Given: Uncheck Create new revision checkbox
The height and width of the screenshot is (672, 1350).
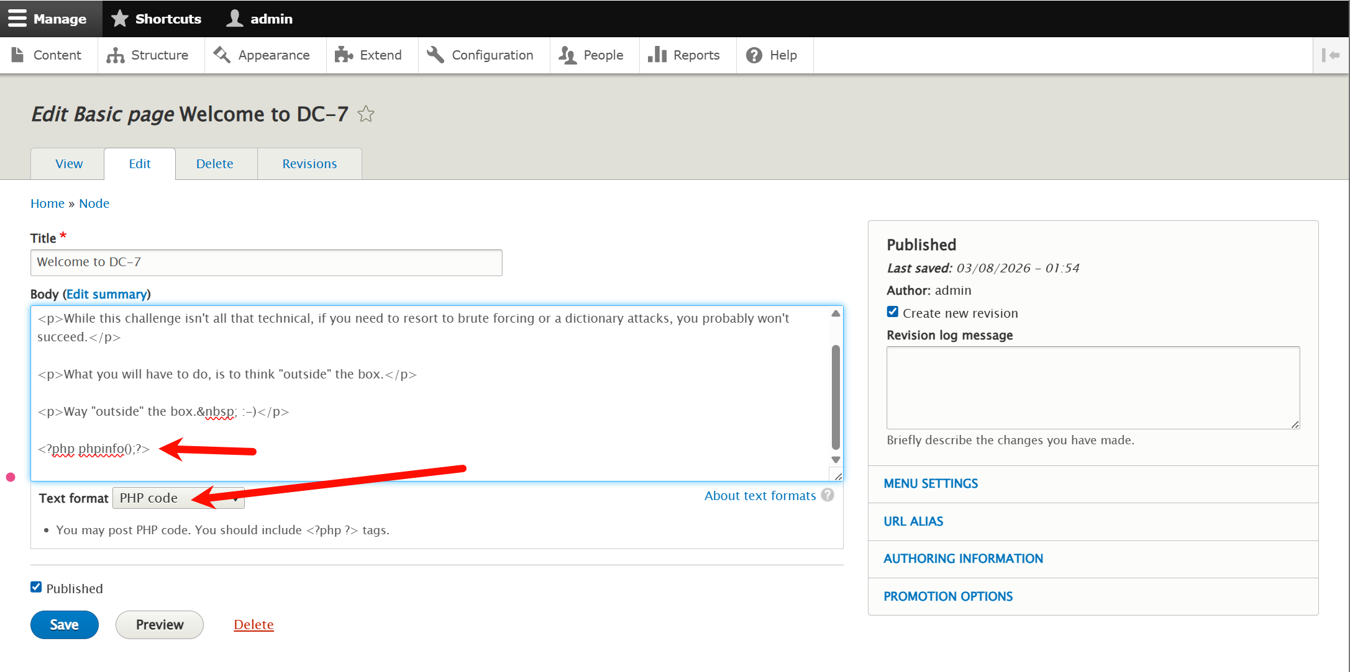Looking at the screenshot, I should (893, 312).
